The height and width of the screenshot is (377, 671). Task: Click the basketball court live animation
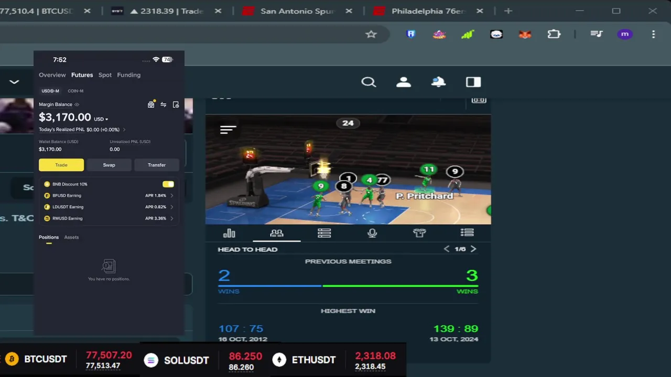348,169
